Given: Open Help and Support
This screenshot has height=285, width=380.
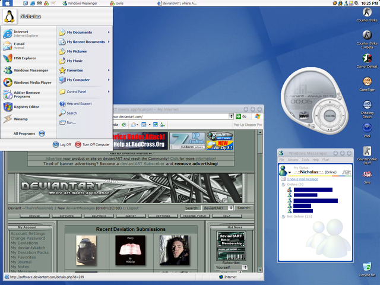Looking at the screenshot, I should click(75, 103).
